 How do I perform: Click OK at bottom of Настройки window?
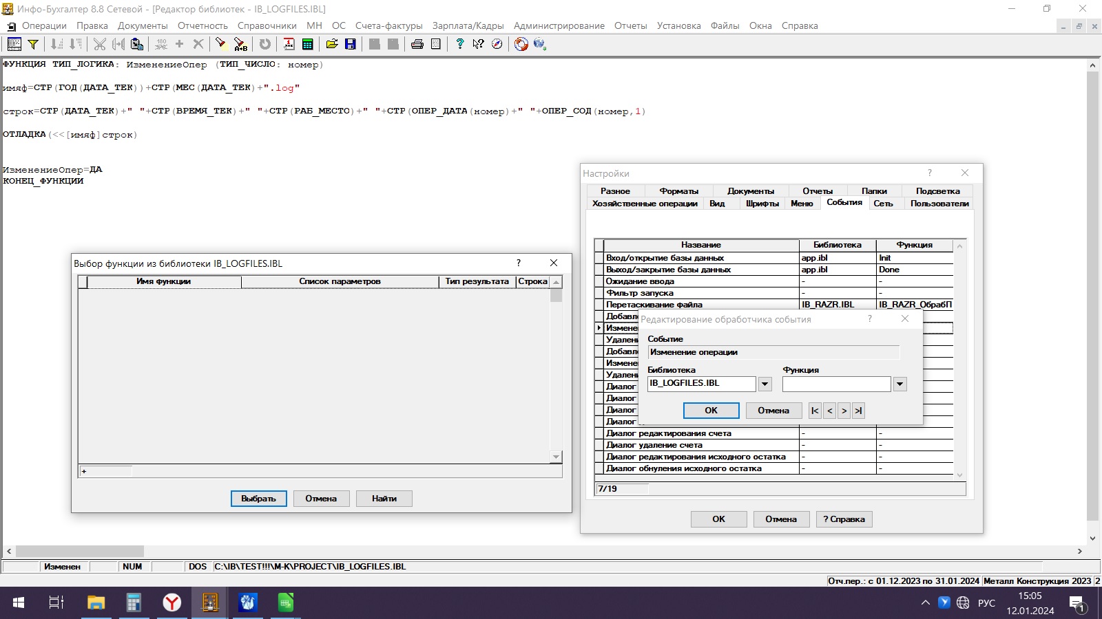click(718, 519)
